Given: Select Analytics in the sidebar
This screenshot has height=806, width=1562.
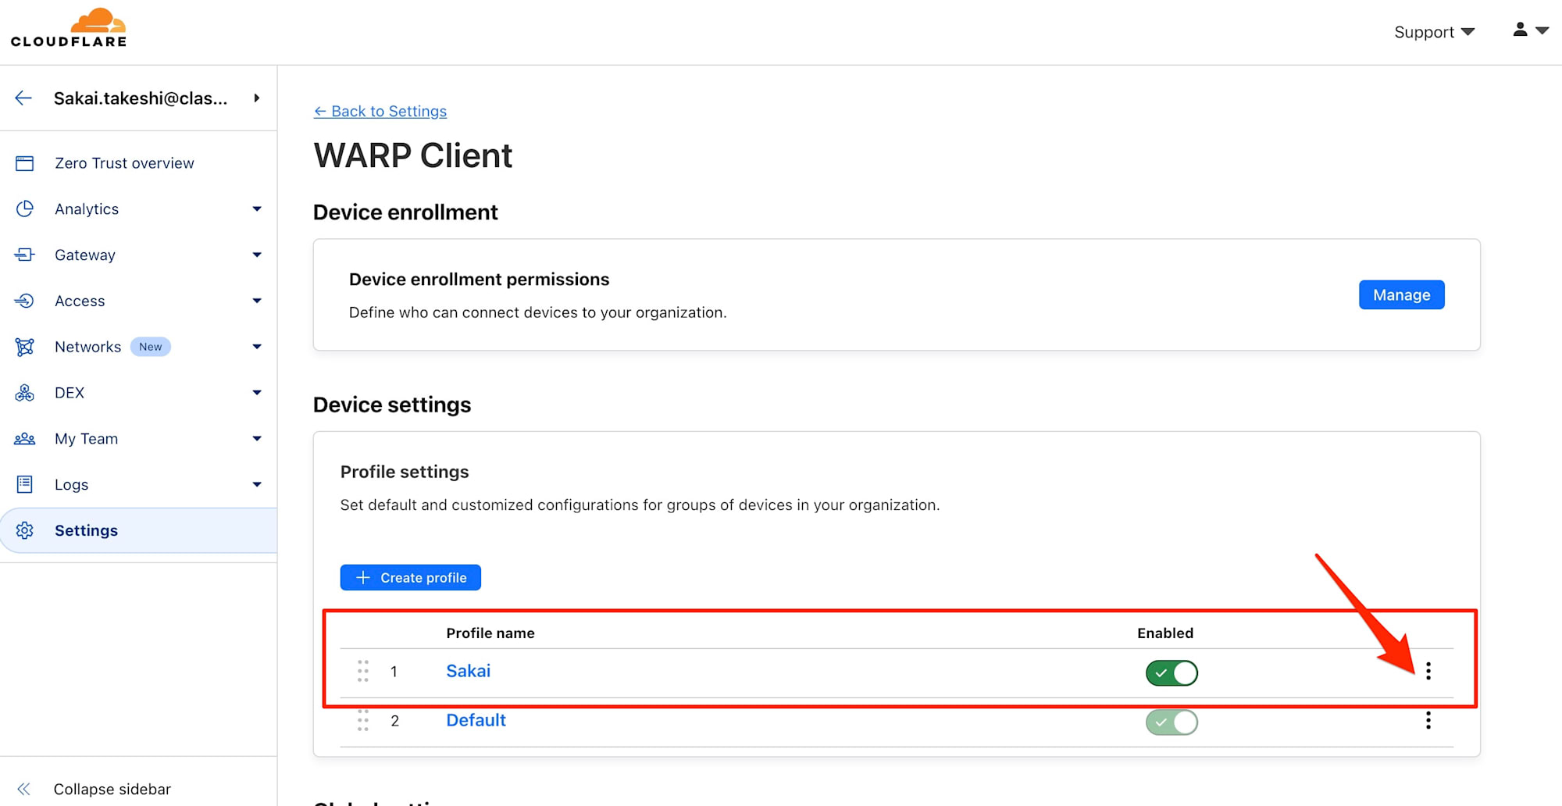Looking at the screenshot, I should tap(87, 209).
